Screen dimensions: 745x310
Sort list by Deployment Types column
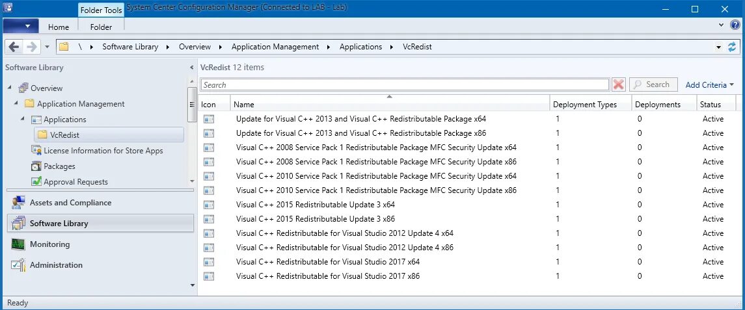click(x=584, y=105)
